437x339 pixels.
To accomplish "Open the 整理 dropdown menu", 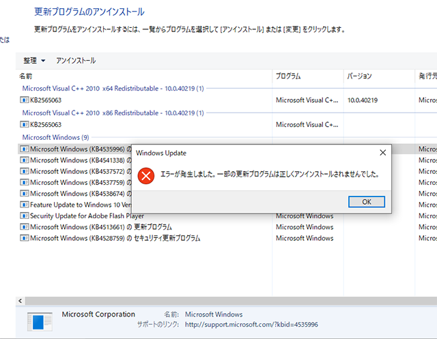I will tap(34, 61).
